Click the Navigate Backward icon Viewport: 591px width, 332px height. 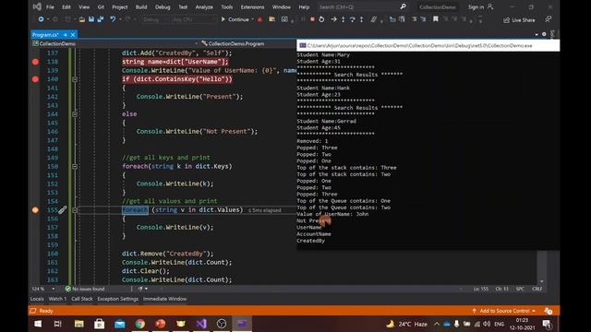41,19
